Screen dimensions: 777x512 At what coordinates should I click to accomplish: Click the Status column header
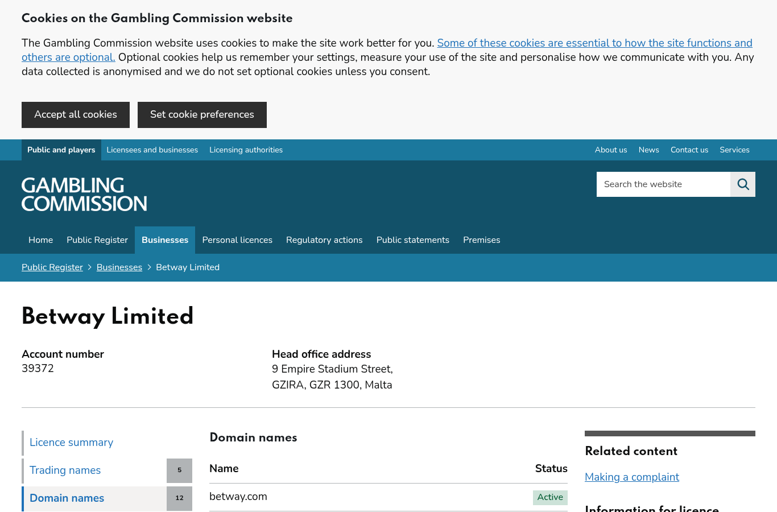[x=551, y=469]
